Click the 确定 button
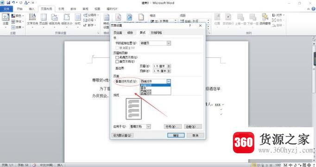316x167 pixels. 176,136
